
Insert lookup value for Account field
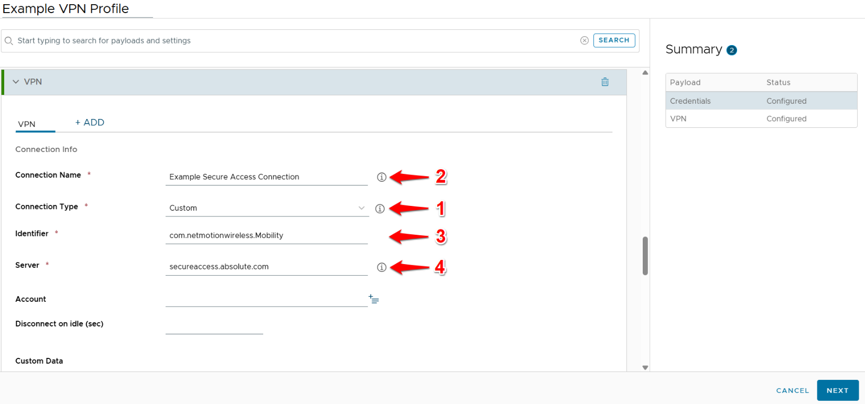point(374,299)
